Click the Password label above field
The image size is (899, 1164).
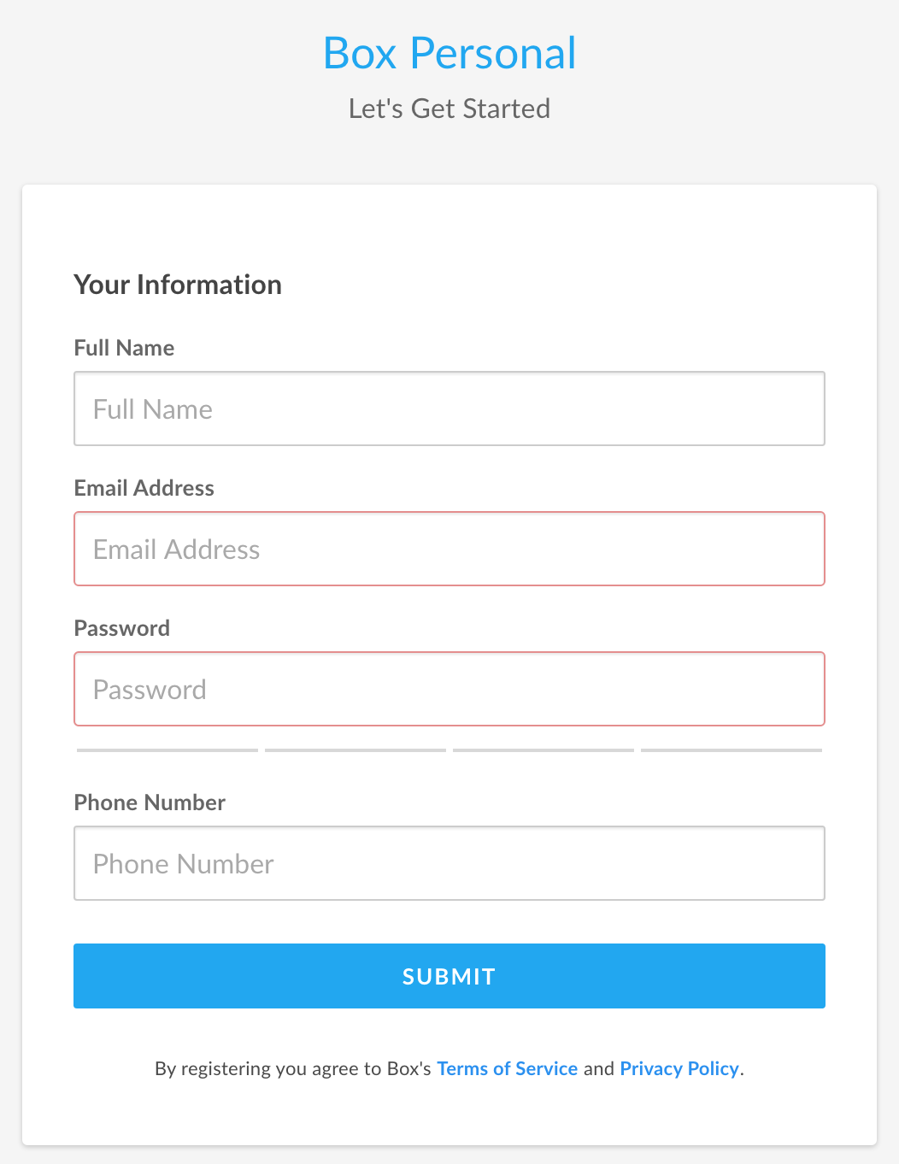coord(122,628)
